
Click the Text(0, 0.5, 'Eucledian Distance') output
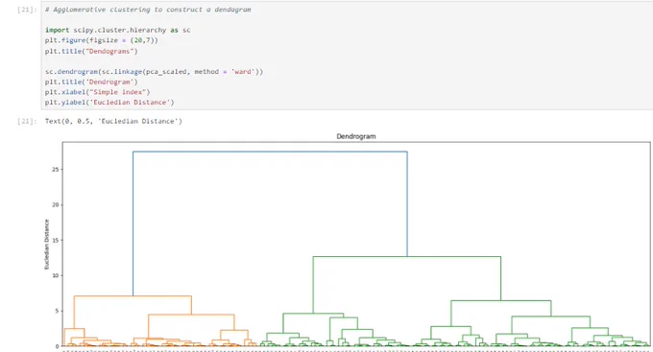tap(113, 121)
